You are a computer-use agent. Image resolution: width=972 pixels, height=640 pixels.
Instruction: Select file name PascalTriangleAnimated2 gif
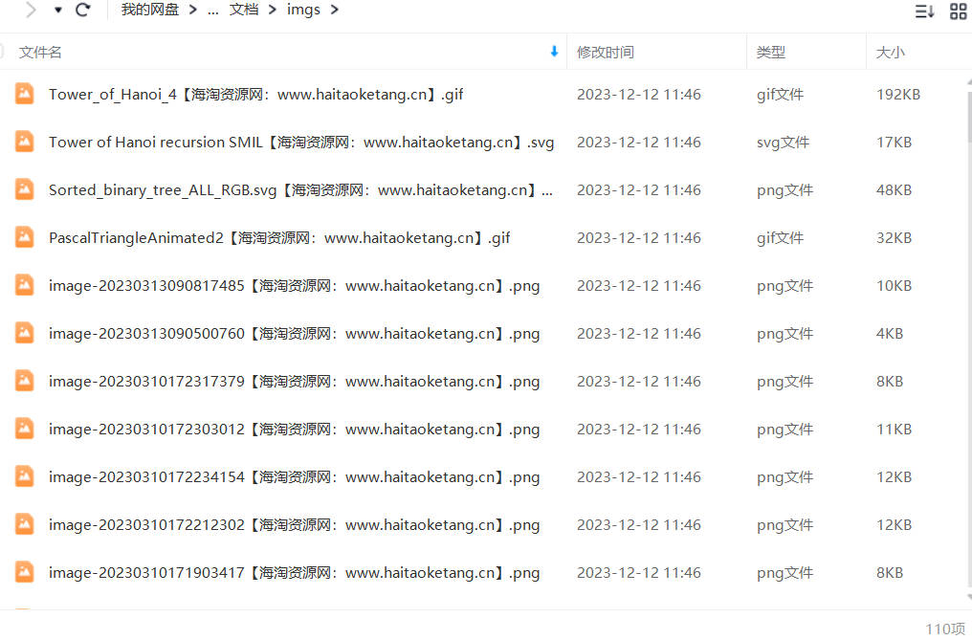point(279,237)
